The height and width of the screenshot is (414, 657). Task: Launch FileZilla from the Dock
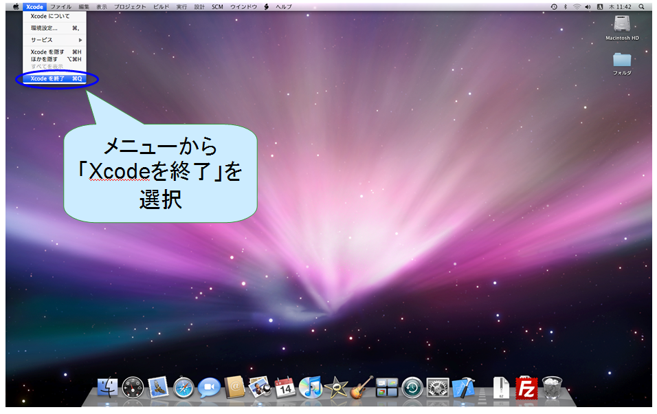526,388
